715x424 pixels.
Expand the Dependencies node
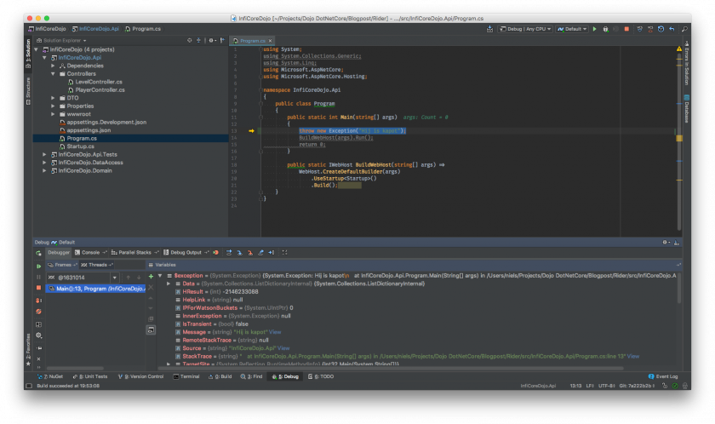[53, 66]
